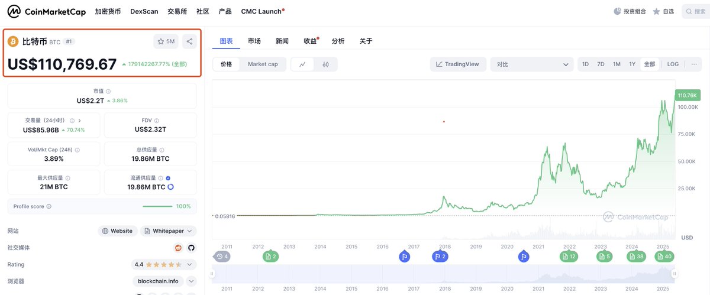Open CMC Launch nav item
Screen dimensions: 710x295
point(262,11)
